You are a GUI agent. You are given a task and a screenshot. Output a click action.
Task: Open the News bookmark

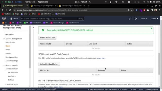[24, 14]
